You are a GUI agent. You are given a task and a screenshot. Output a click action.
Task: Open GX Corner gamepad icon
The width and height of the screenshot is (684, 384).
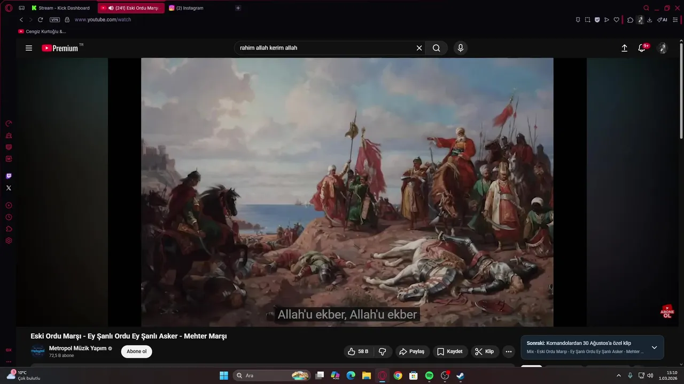21,8
